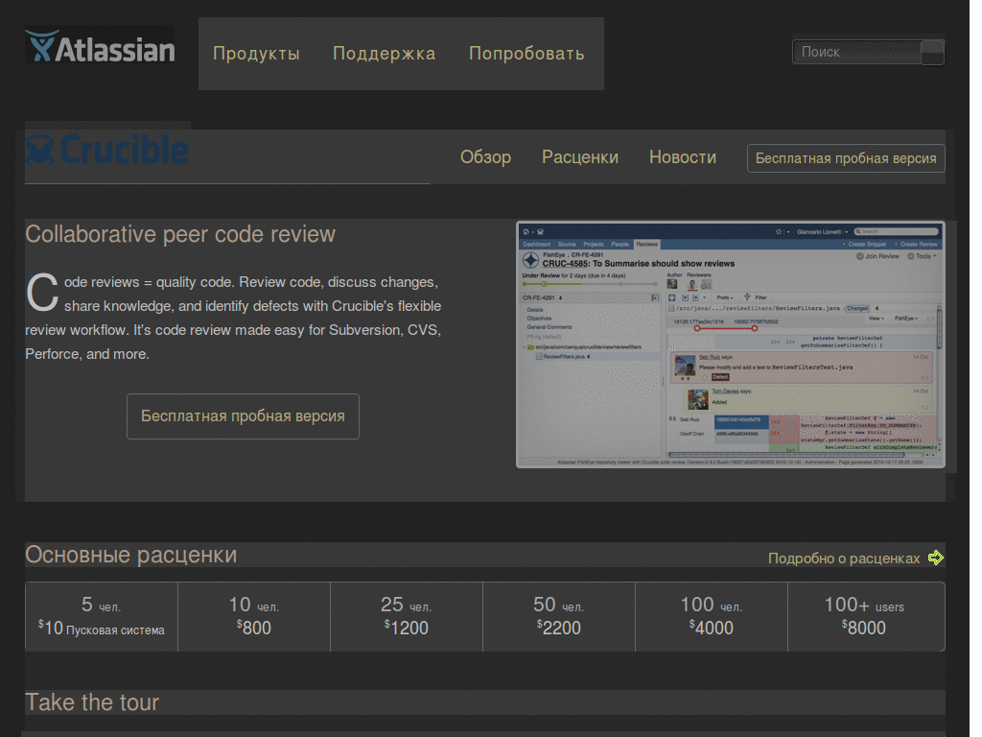Click the Crucible product logo
Screen dimensions: 982x737
[107, 150]
